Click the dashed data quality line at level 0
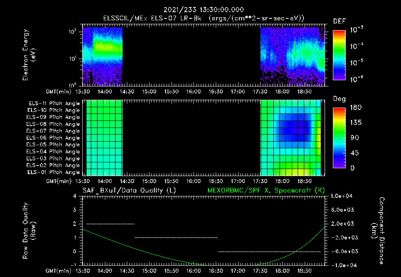 click(x=269, y=252)
